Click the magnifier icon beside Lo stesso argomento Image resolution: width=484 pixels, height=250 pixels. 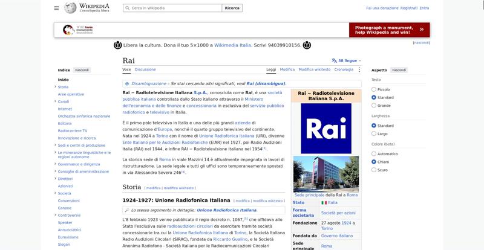point(126,210)
